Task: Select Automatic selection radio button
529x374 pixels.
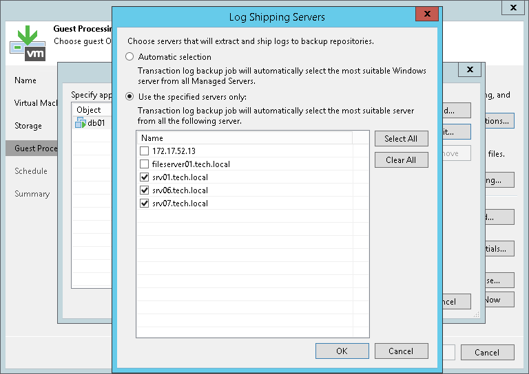Action: [x=129, y=57]
